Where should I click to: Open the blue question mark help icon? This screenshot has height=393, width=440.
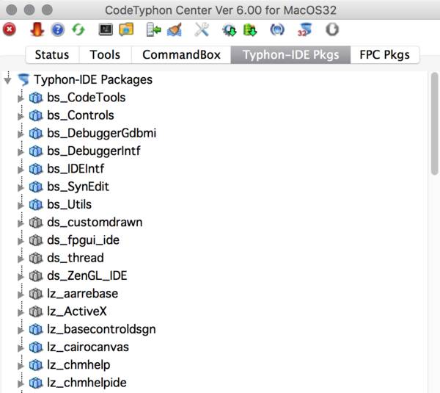(58, 29)
